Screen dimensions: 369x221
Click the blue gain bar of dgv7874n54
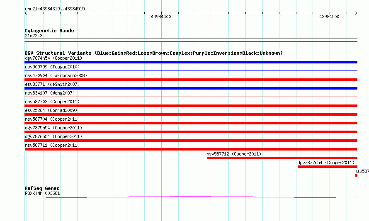coord(191,62)
